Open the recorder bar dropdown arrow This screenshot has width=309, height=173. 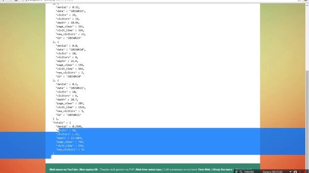point(290,172)
